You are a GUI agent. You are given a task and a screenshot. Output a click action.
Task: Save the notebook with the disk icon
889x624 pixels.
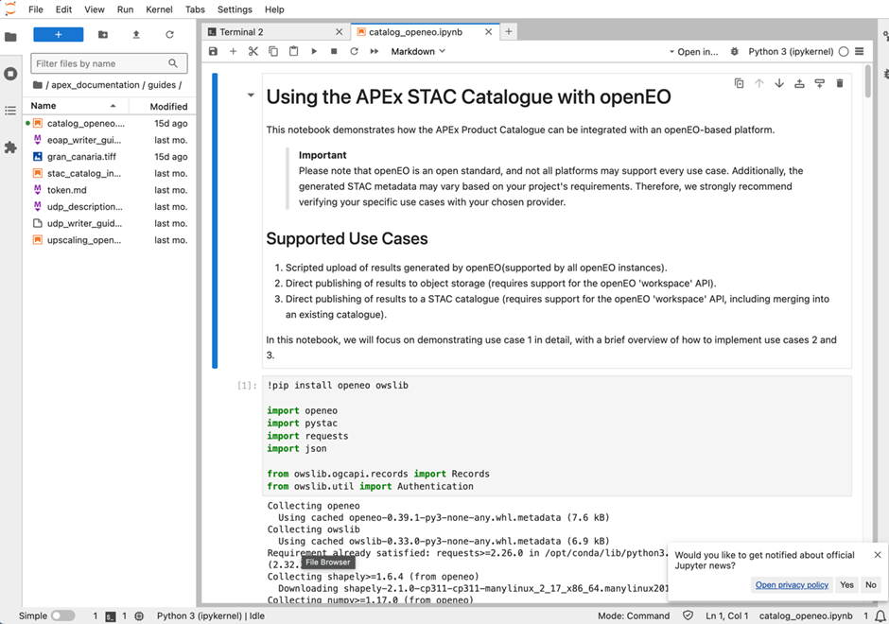[x=213, y=52]
